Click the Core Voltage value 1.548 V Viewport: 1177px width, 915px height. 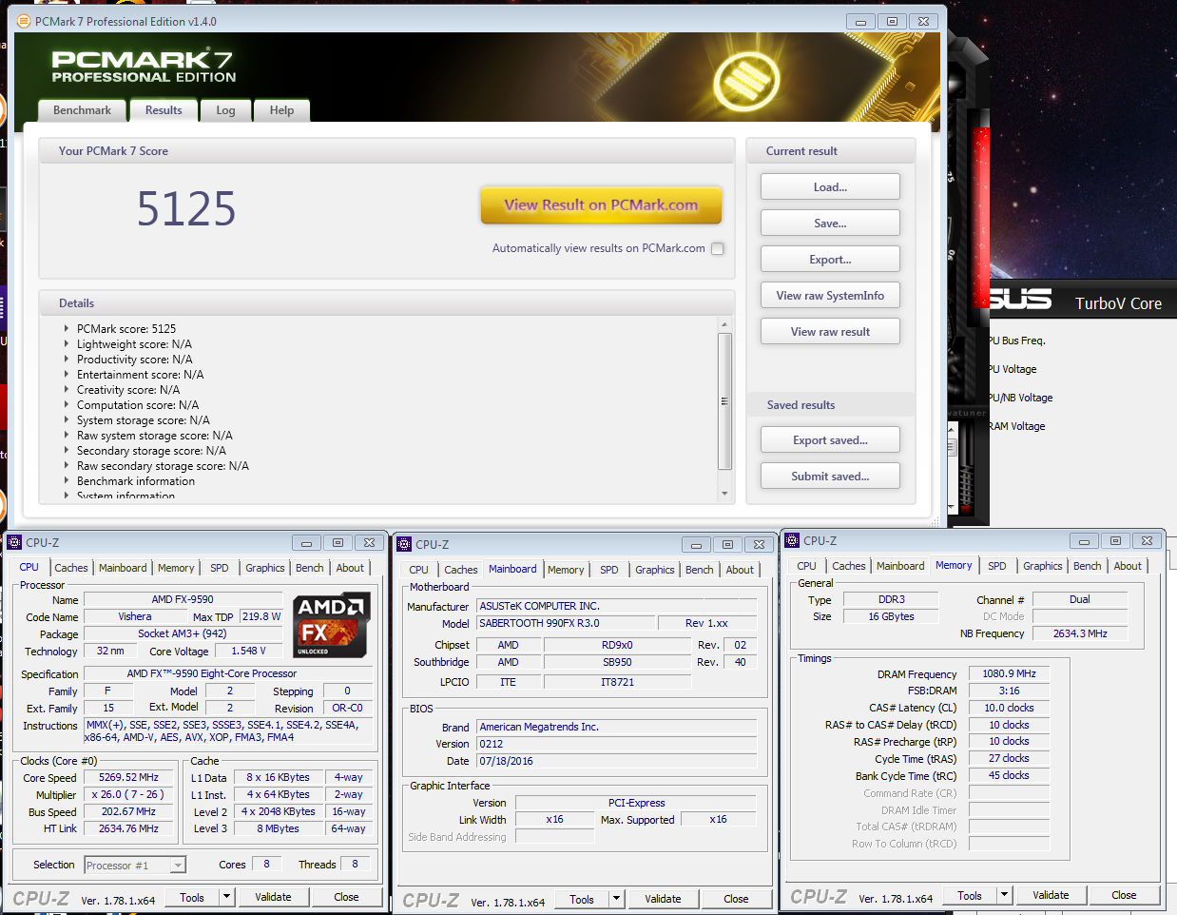pyautogui.click(x=248, y=651)
